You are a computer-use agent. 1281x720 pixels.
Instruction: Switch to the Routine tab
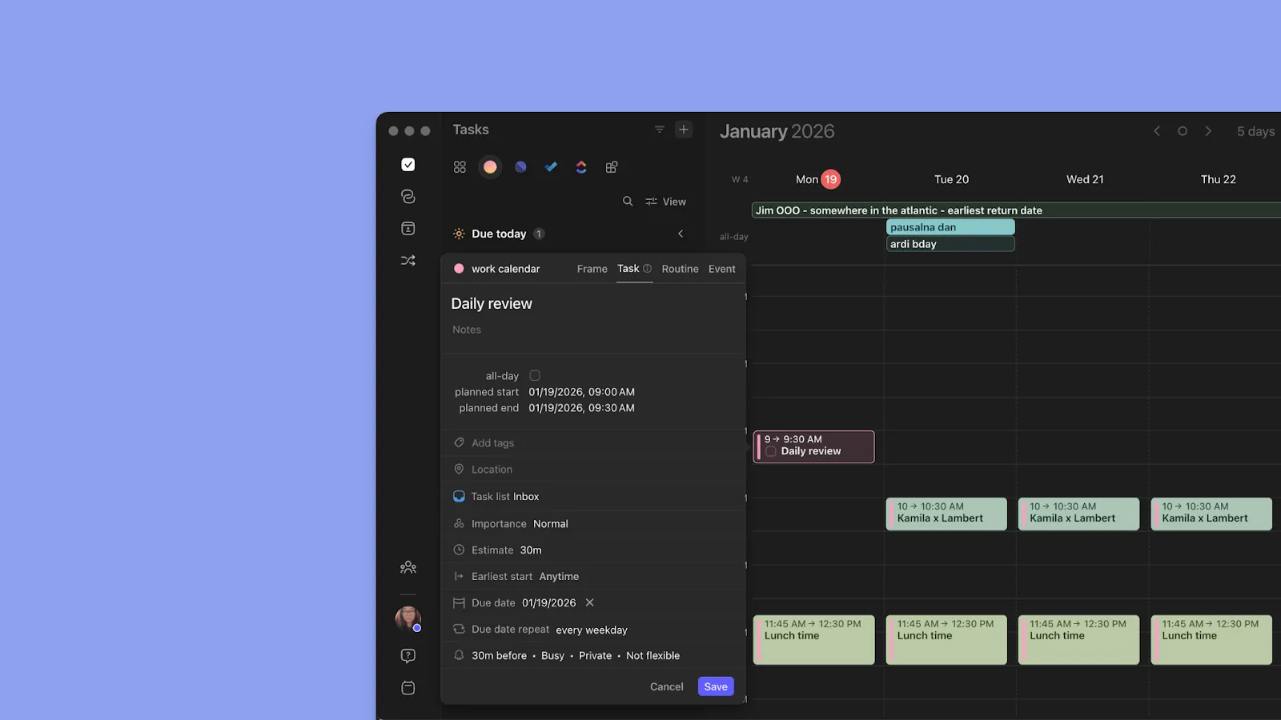pos(680,269)
